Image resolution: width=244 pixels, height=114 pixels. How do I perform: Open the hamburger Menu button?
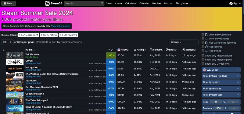[x=9, y=3]
